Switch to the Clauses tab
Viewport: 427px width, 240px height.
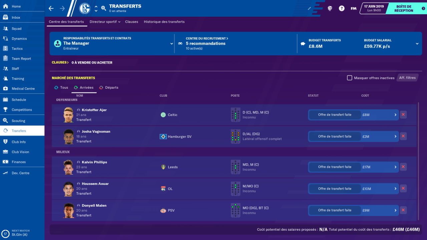pos(131,22)
